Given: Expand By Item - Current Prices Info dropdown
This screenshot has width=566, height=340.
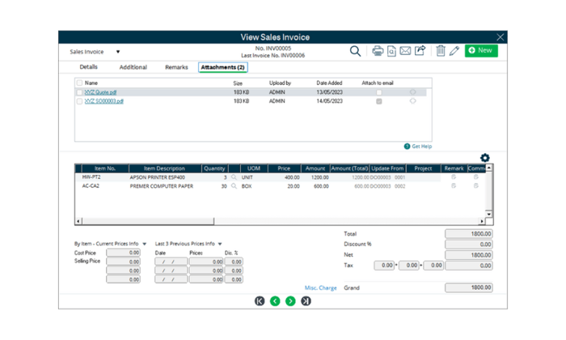Looking at the screenshot, I should (x=144, y=244).
